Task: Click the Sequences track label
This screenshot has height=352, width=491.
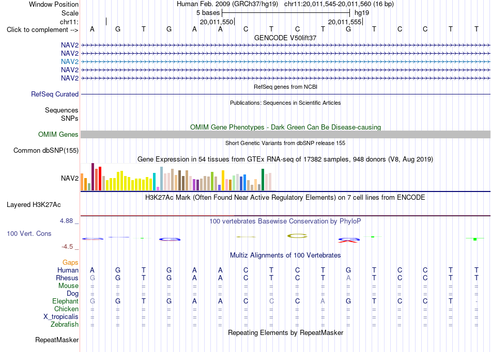Action: point(62,110)
